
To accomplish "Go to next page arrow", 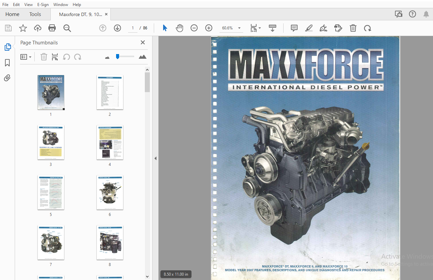I will (x=117, y=28).
